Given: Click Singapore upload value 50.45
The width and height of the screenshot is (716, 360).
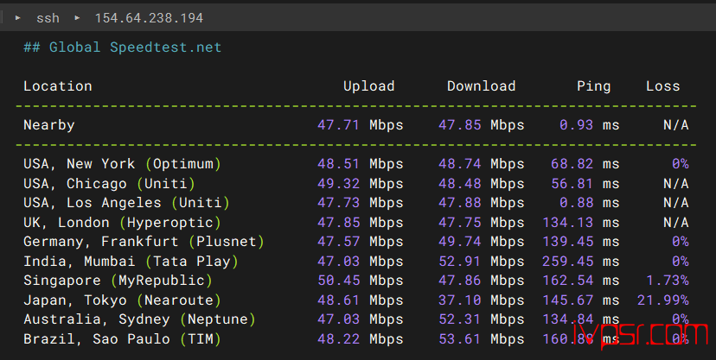Looking at the screenshot, I should point(338,281).
